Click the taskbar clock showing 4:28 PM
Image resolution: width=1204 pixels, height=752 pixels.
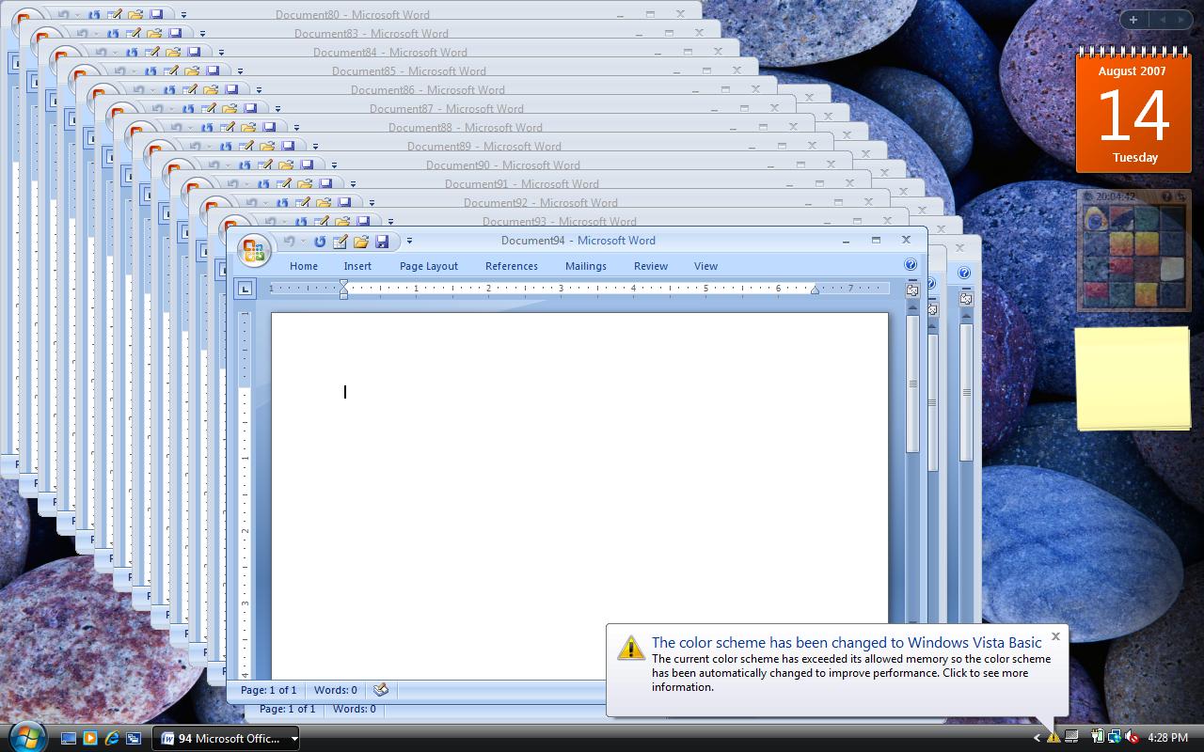pyautogui.click(x=1167, y=738)
